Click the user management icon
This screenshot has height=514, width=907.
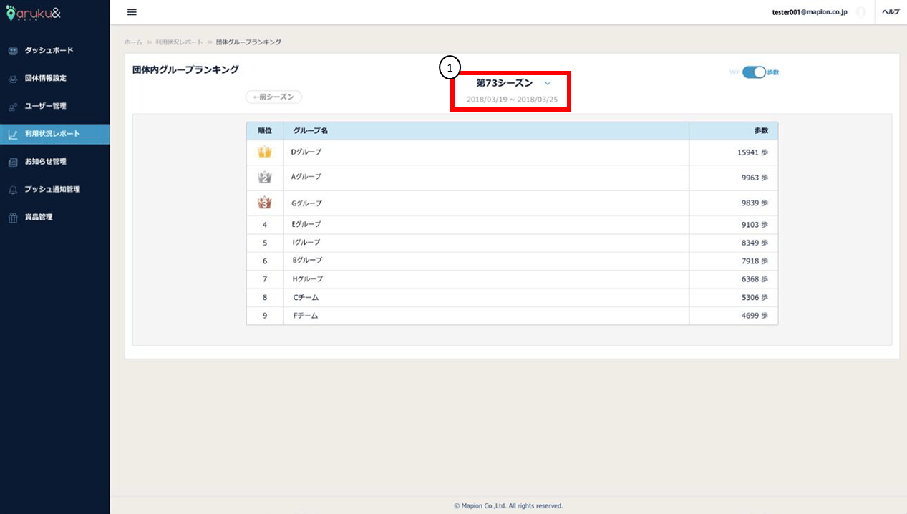12,107
